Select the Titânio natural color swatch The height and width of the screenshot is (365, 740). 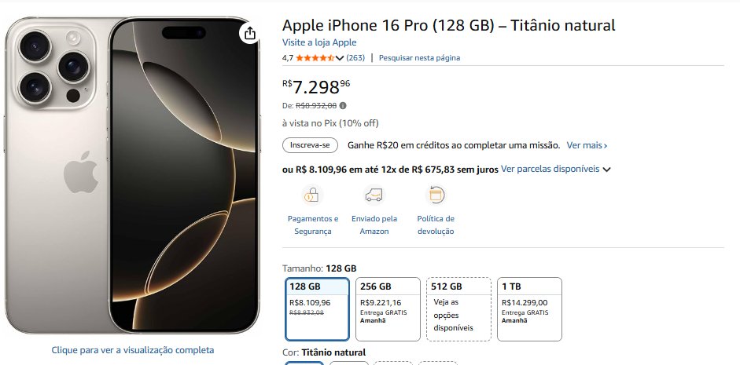pyautogui.click(x=304, y=362)
